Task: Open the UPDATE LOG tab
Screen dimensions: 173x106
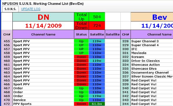Action: 31,9
